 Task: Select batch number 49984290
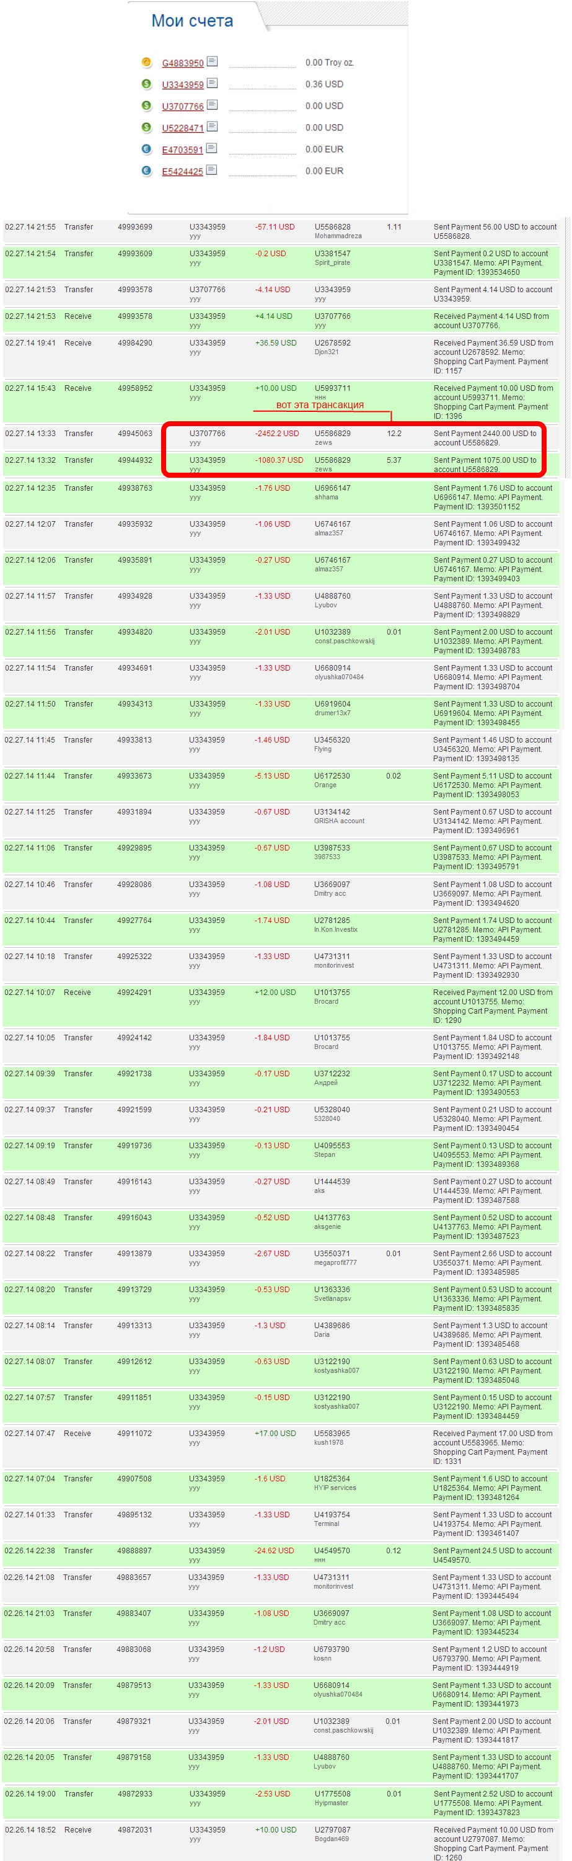135,343
